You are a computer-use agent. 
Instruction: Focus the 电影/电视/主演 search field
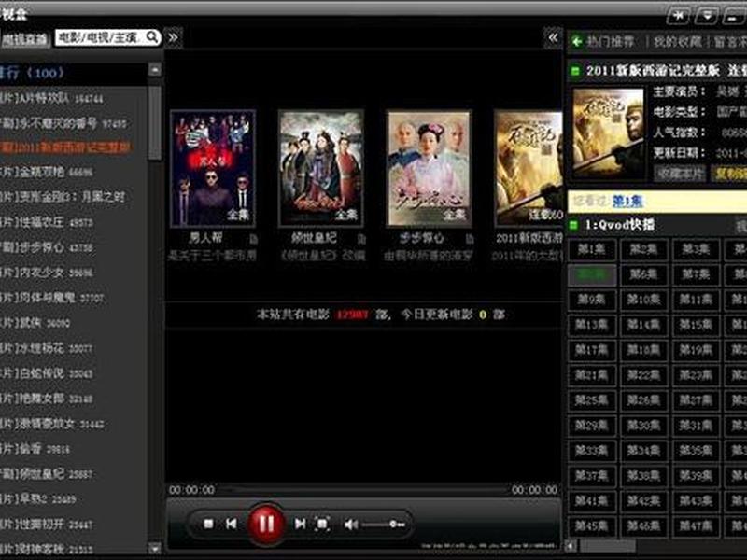tap(107, 37)
